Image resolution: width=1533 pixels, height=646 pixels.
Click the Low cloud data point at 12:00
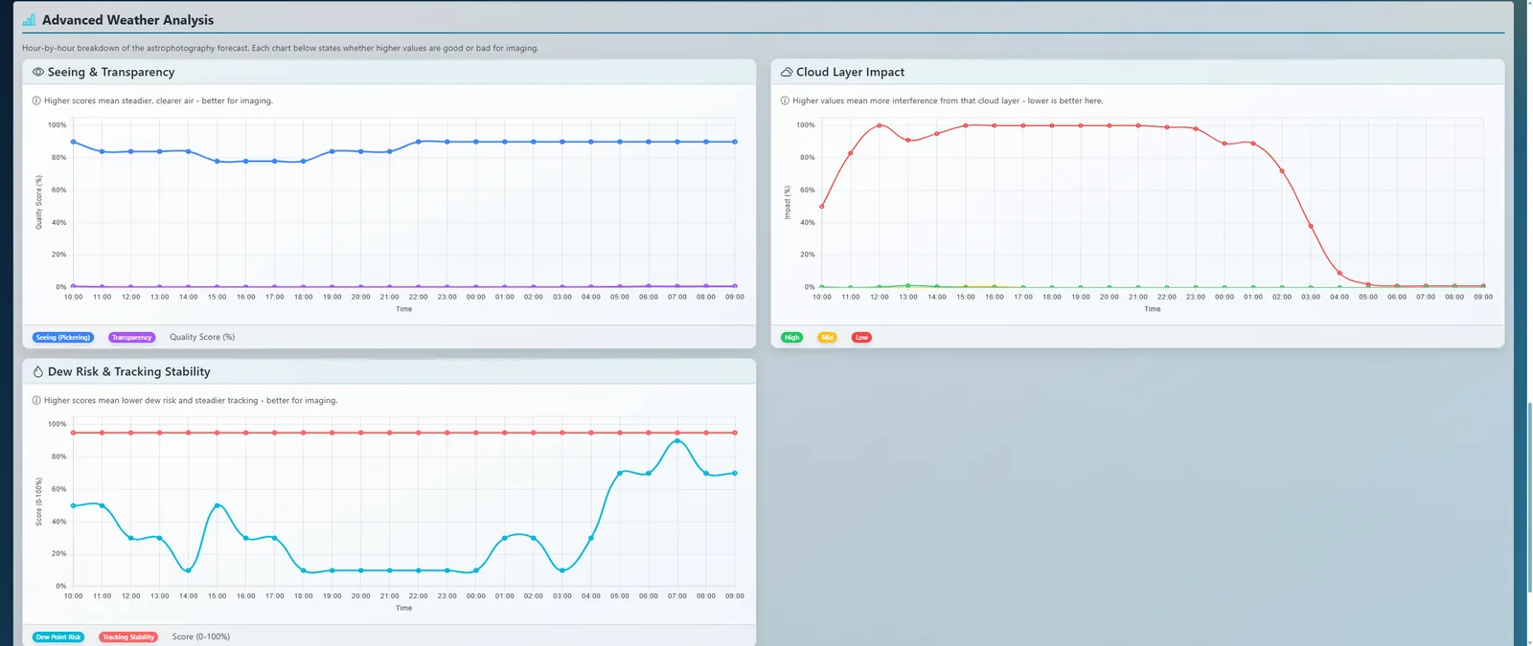tap(880, 125)
